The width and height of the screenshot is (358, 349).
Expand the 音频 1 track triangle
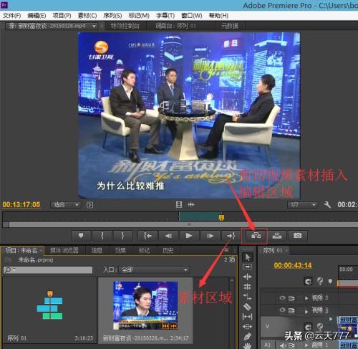click(x=306, y=345)
